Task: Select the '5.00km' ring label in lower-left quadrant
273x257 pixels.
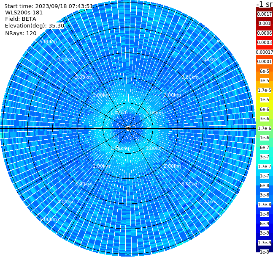Action: click(48, 219)
